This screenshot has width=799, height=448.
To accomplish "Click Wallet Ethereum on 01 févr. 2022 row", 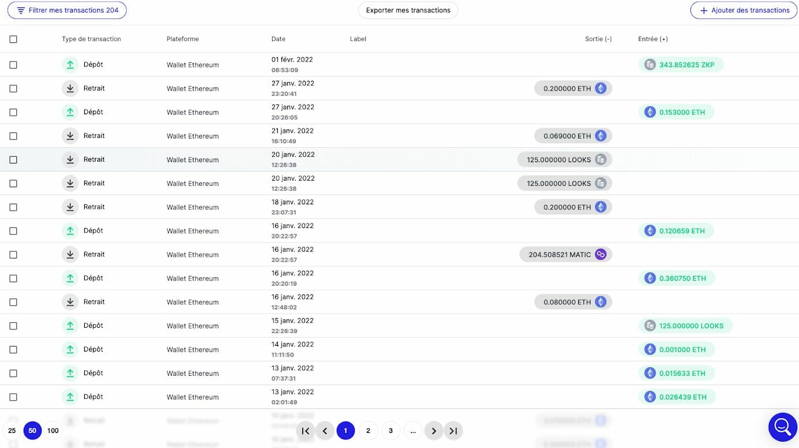I will pyautogui.click(x=192, y=65).
